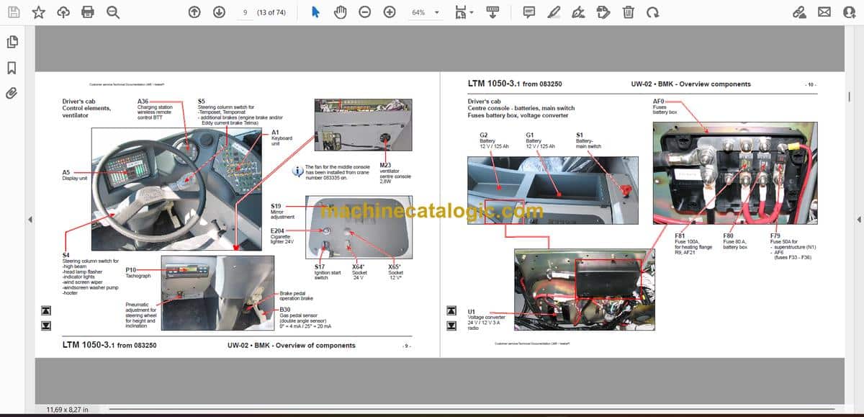Open the Attachments paperclip panel
The width and height of the screenshot is (864, 417).
[x=12, y=93]
